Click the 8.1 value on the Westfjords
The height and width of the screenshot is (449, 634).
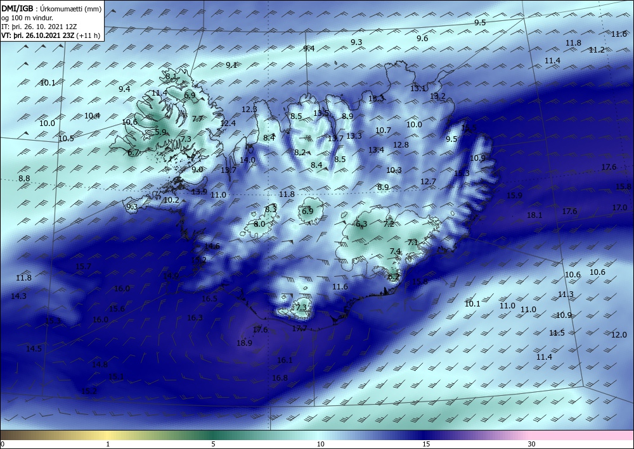pyautogui.click(x=171, y=76)
